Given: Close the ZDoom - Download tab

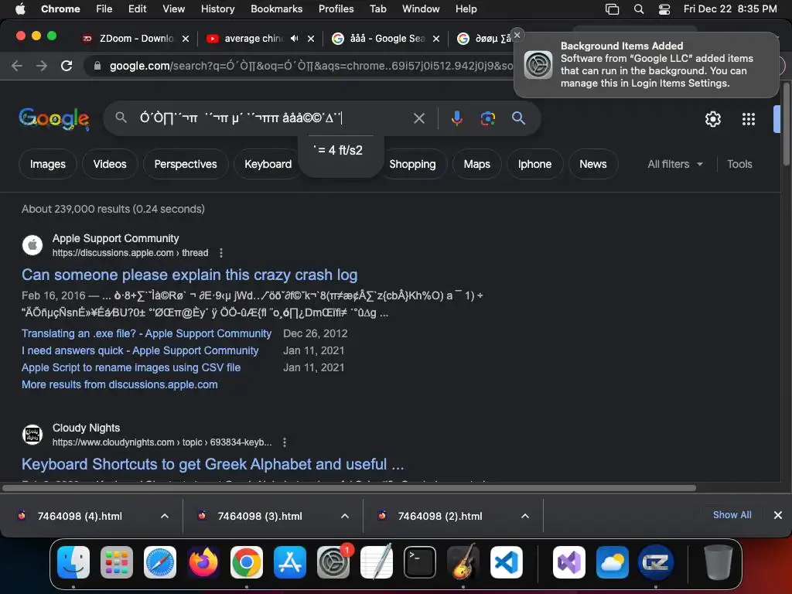Looking at the screenshot, I should click(186, 39).
